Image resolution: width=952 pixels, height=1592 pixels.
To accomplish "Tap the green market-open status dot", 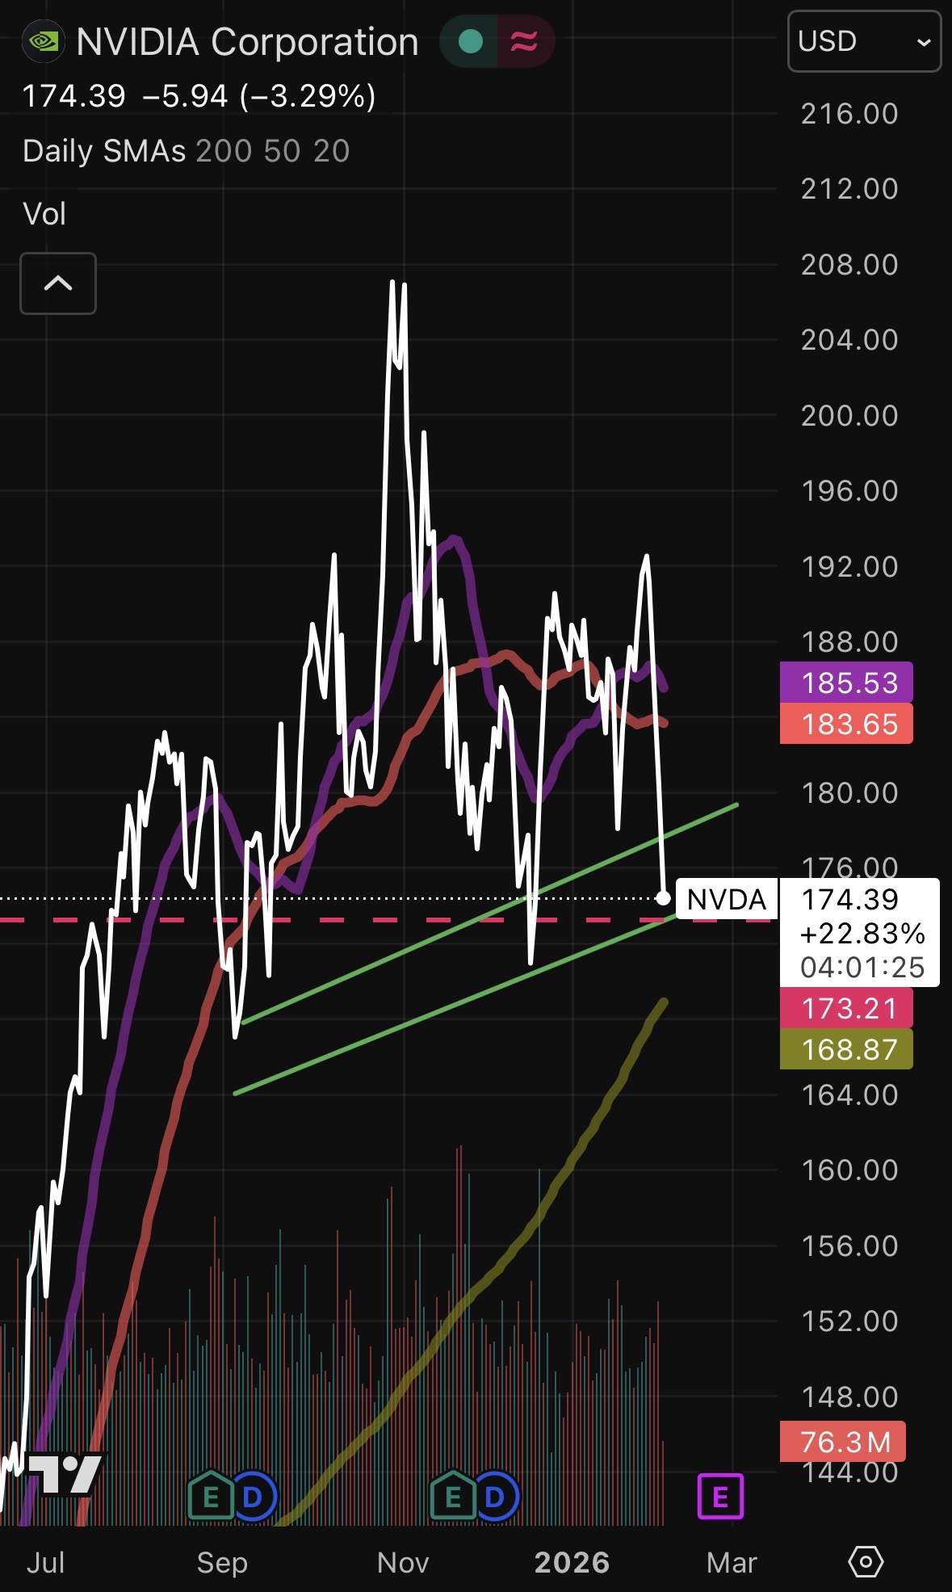I will 470,41.
